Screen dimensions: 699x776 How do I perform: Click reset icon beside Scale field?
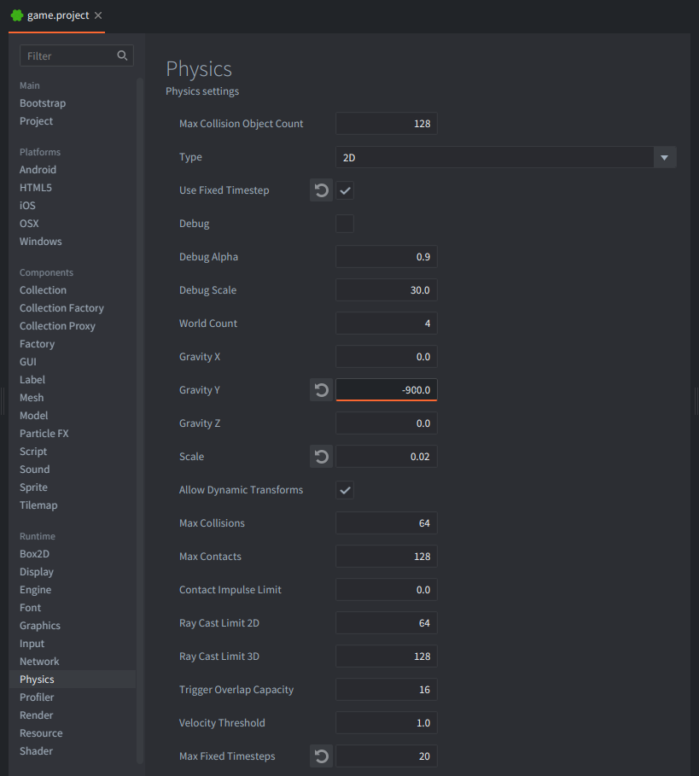click(x=321, y=457)
